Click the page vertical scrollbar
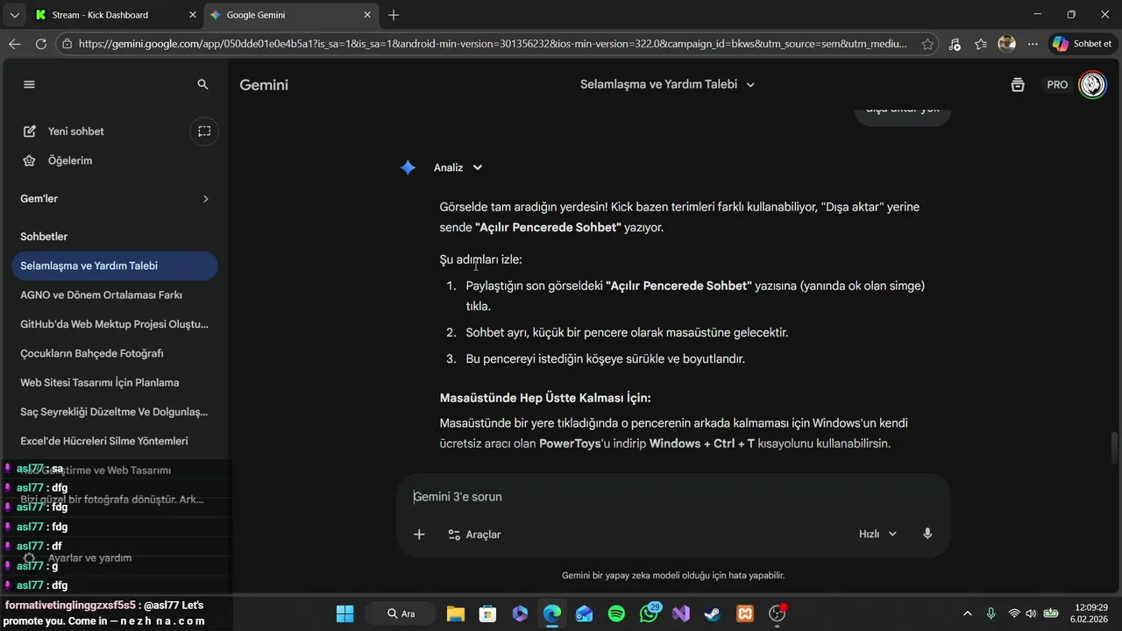This screenshot has height=631, width=1122. tap(1114, 449)
